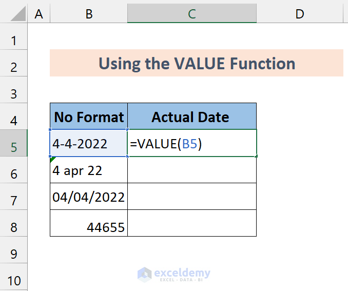
Task: Click cell B7 with 04/04/2022
Action: (x=89, y=197)
